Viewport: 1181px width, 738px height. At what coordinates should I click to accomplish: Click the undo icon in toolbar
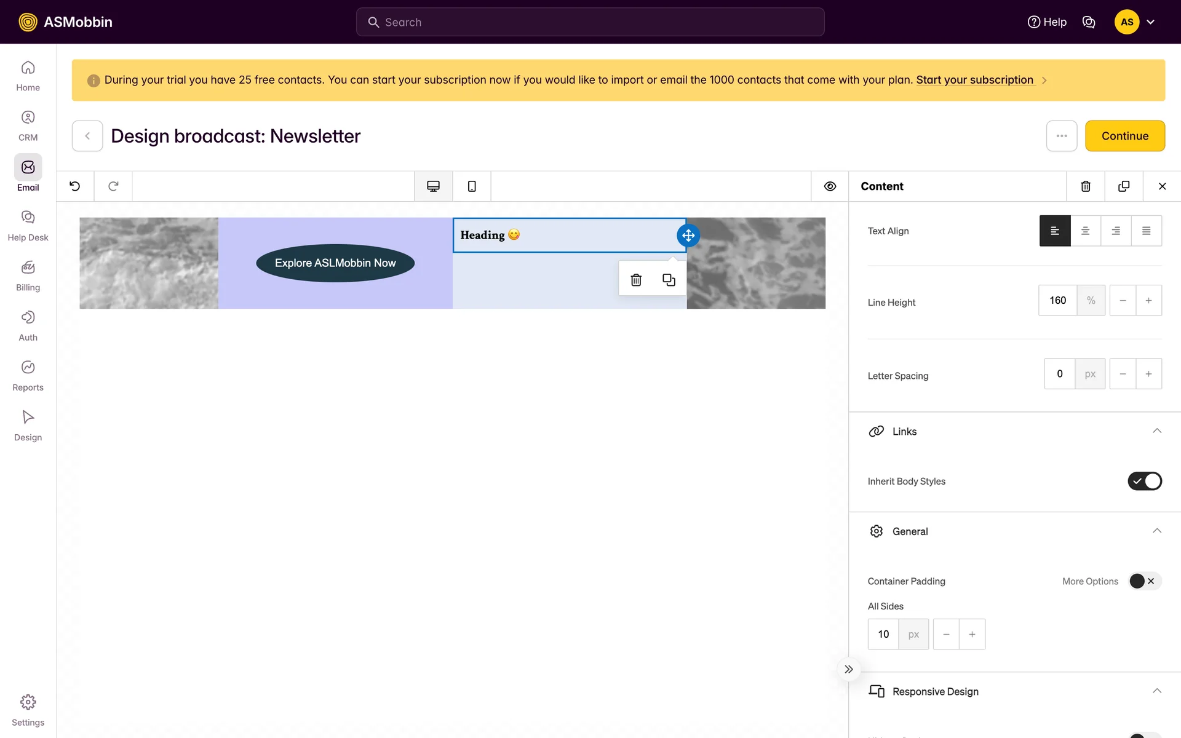click(x=75, y=186)
